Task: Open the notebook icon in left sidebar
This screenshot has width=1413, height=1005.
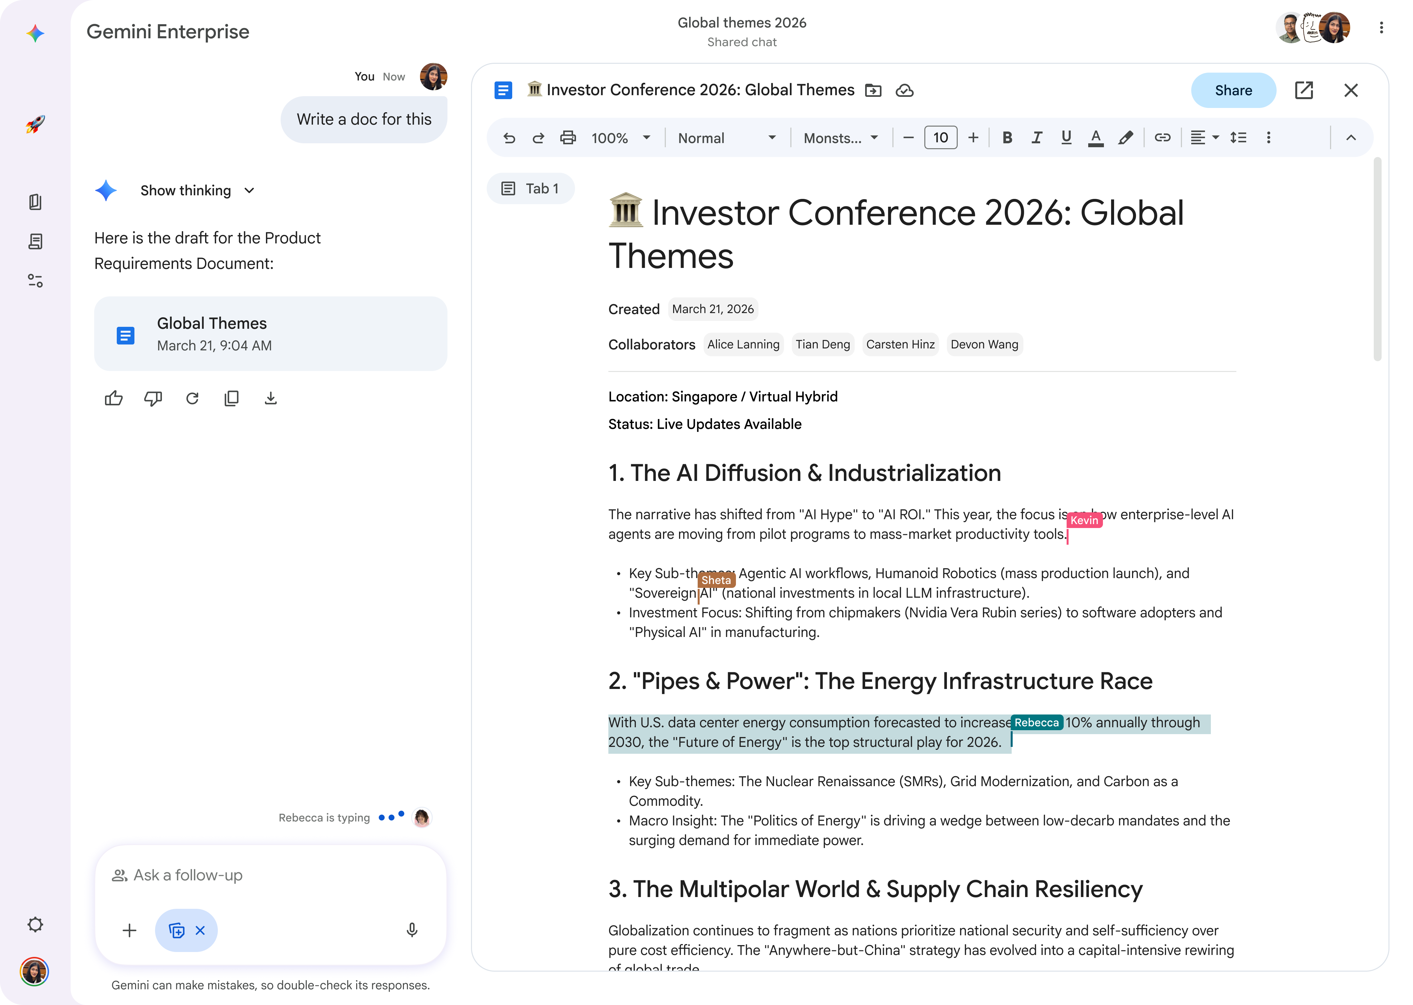Action: tap(35, 203)
